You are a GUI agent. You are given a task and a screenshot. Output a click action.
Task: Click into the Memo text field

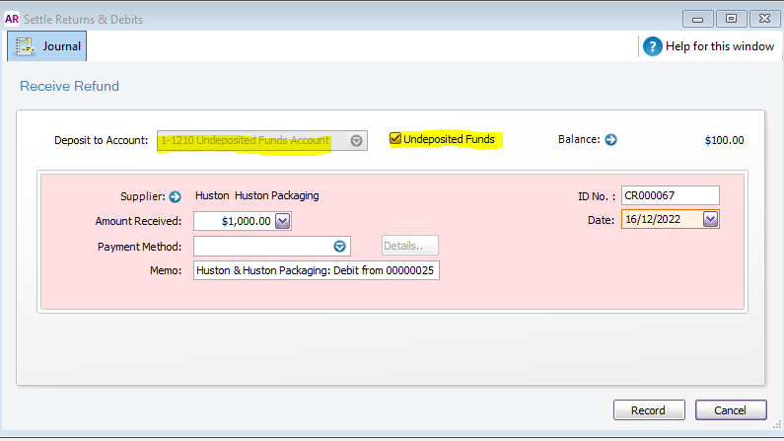(x=316, y=270)
